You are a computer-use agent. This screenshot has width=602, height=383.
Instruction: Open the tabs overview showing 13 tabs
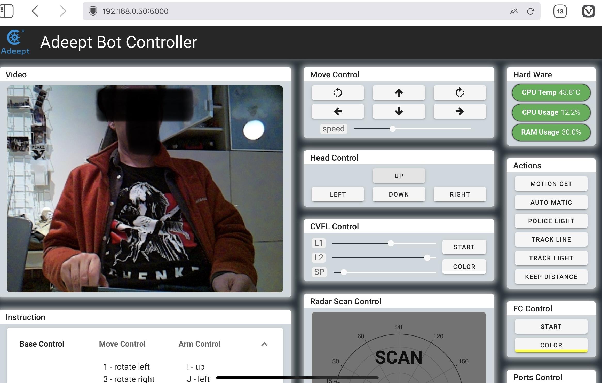(x=560, y=11)
